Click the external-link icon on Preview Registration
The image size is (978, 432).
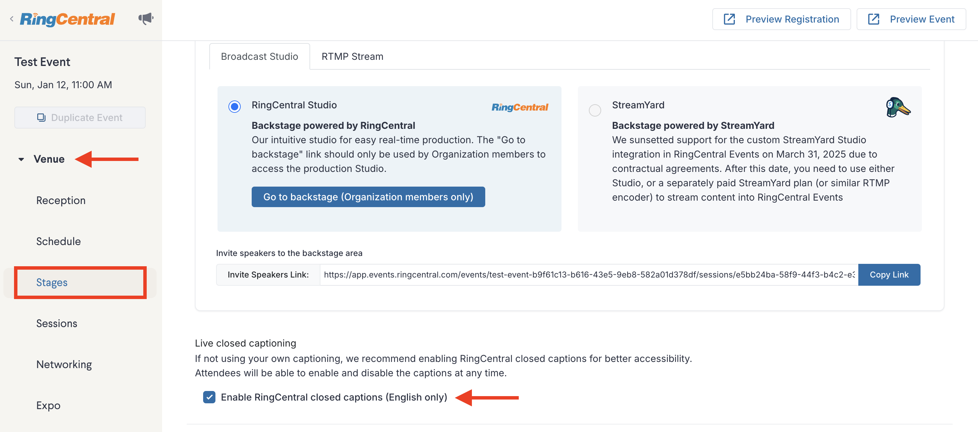click(x=729, y=19)
